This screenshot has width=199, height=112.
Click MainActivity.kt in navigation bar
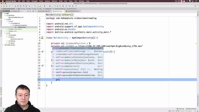(72, 9)
